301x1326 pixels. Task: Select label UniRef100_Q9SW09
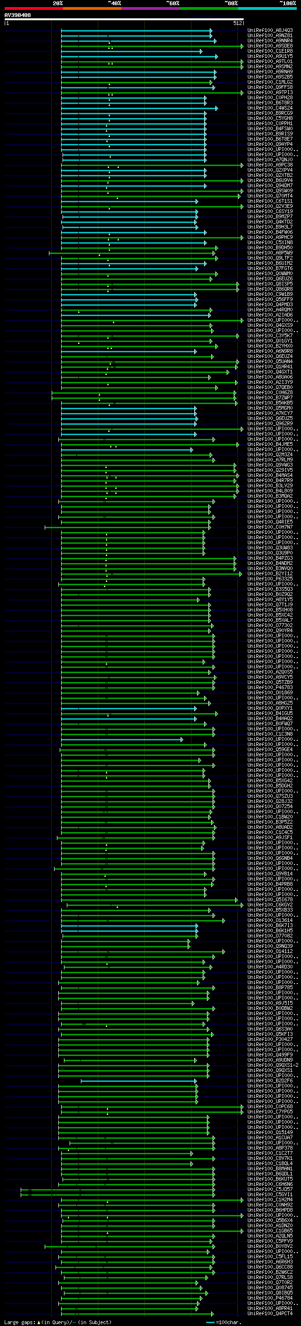[270, 191]
